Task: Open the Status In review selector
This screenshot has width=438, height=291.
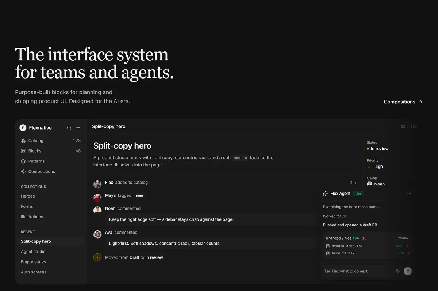Action: (x=377, y=149)
